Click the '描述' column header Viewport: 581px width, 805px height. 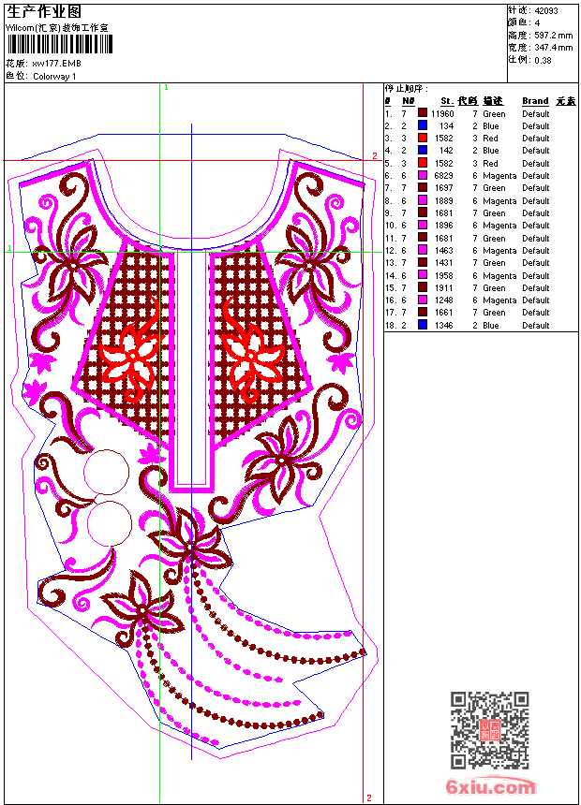point(493,101)
